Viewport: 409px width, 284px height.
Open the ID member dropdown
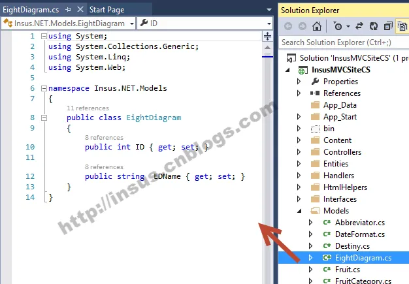[205, 24]
